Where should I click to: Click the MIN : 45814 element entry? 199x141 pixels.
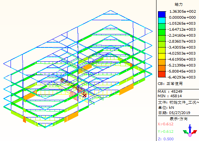pos(170,96)
